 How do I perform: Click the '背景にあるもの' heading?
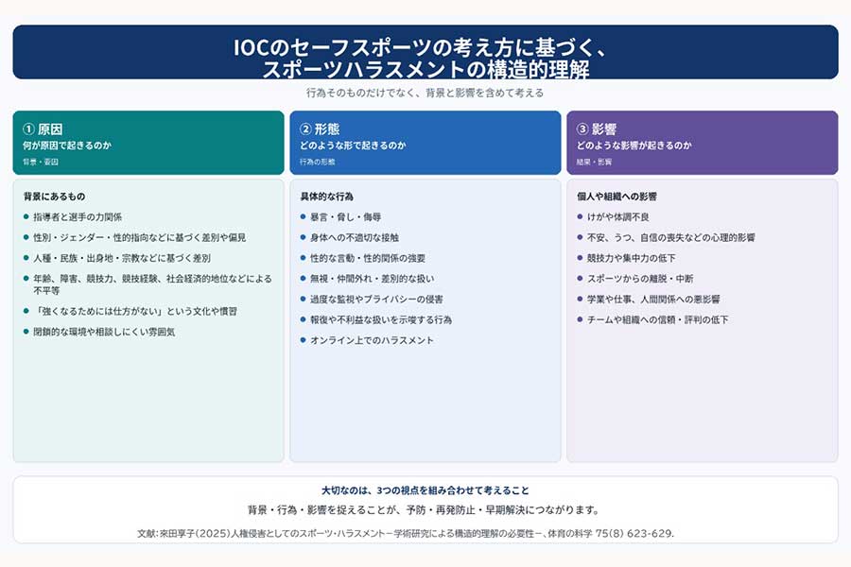point(54,197)
